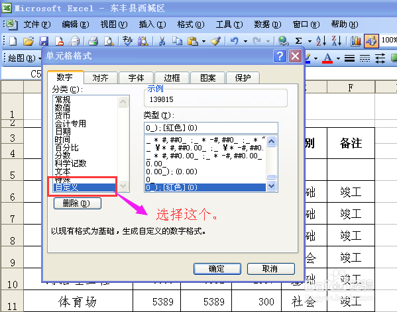
Task: Click the Name Box showing C5
Action: [x=21, y=74]
